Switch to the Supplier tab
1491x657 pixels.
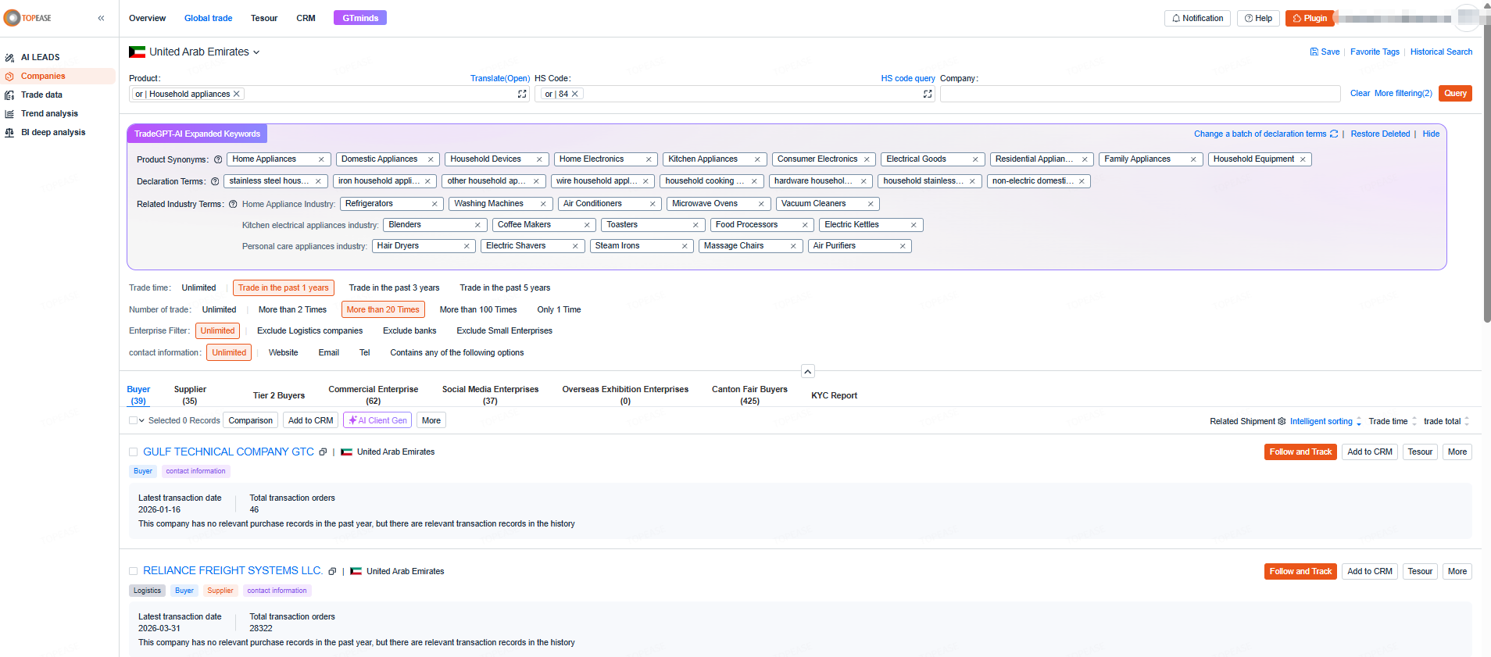pos(190,395)
